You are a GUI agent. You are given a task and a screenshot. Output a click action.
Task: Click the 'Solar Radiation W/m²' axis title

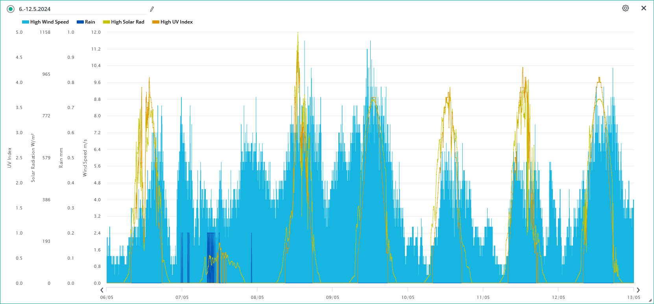[33, 158]
